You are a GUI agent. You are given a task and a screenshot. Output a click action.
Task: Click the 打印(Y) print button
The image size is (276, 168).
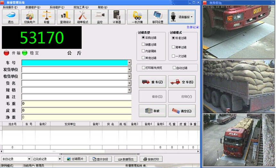tap(182, 96)
